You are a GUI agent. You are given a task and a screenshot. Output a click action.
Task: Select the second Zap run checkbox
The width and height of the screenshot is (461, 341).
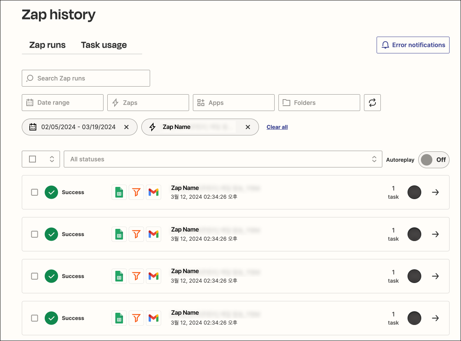(x=34, y=234)
